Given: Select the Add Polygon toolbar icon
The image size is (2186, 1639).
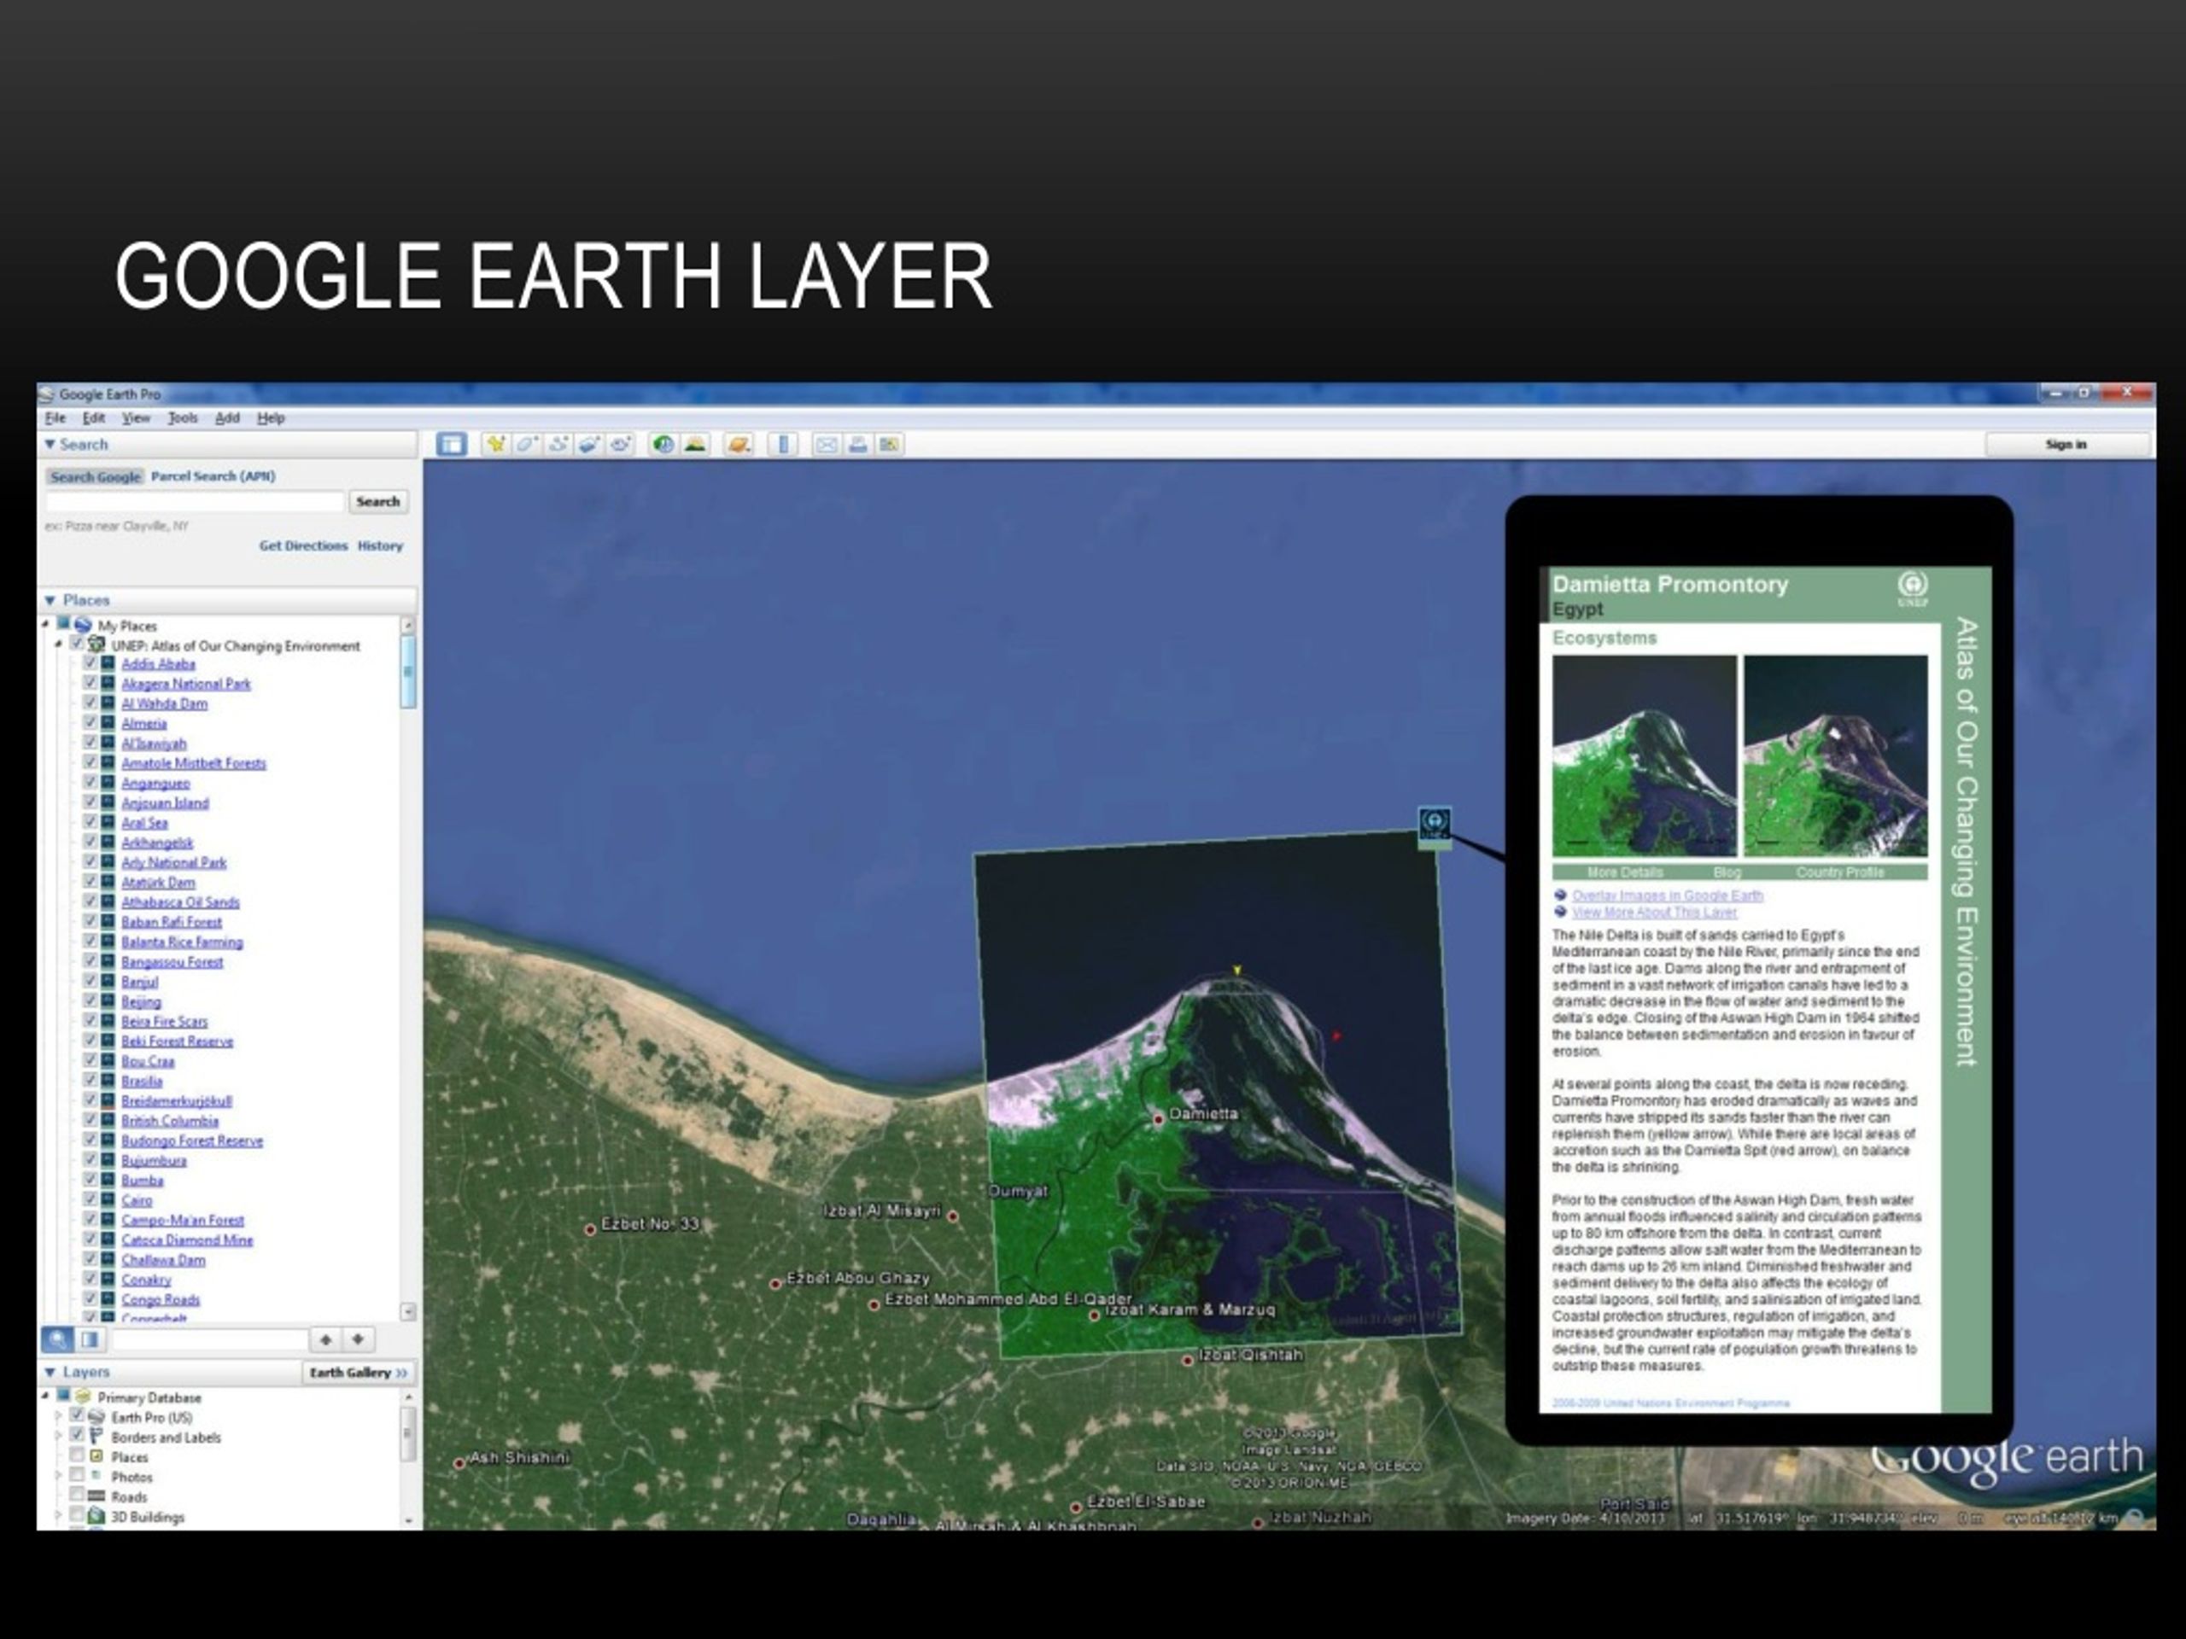Looking at the screenshot, I should pos(527,445).
